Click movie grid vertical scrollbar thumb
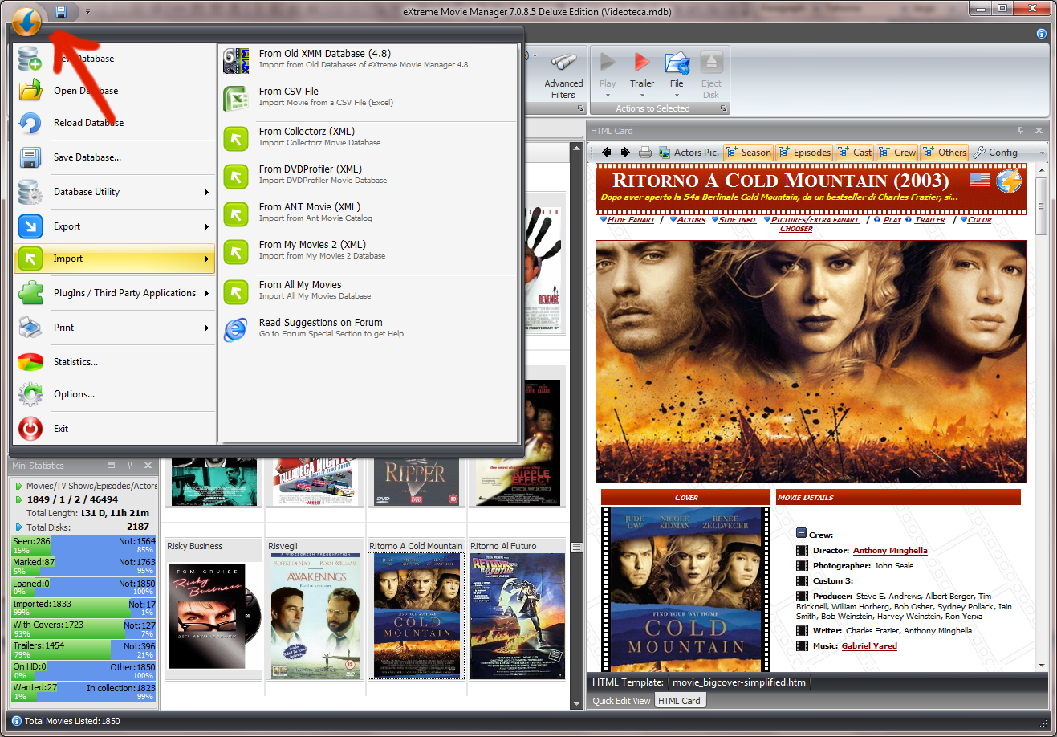This screenshot has height=737, width=1057. [576, 548]
